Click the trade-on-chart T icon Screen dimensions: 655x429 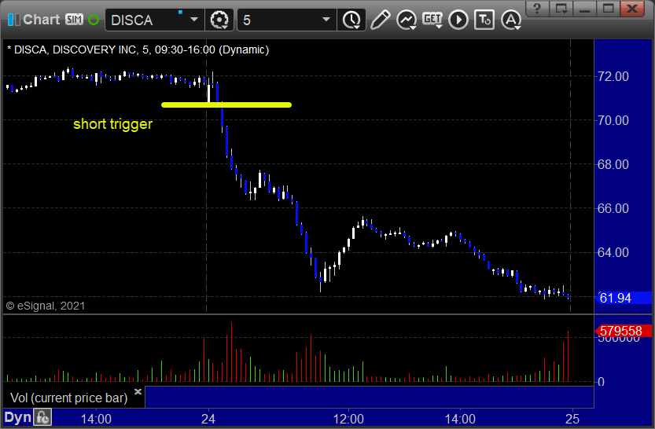(x=484, y=20)
